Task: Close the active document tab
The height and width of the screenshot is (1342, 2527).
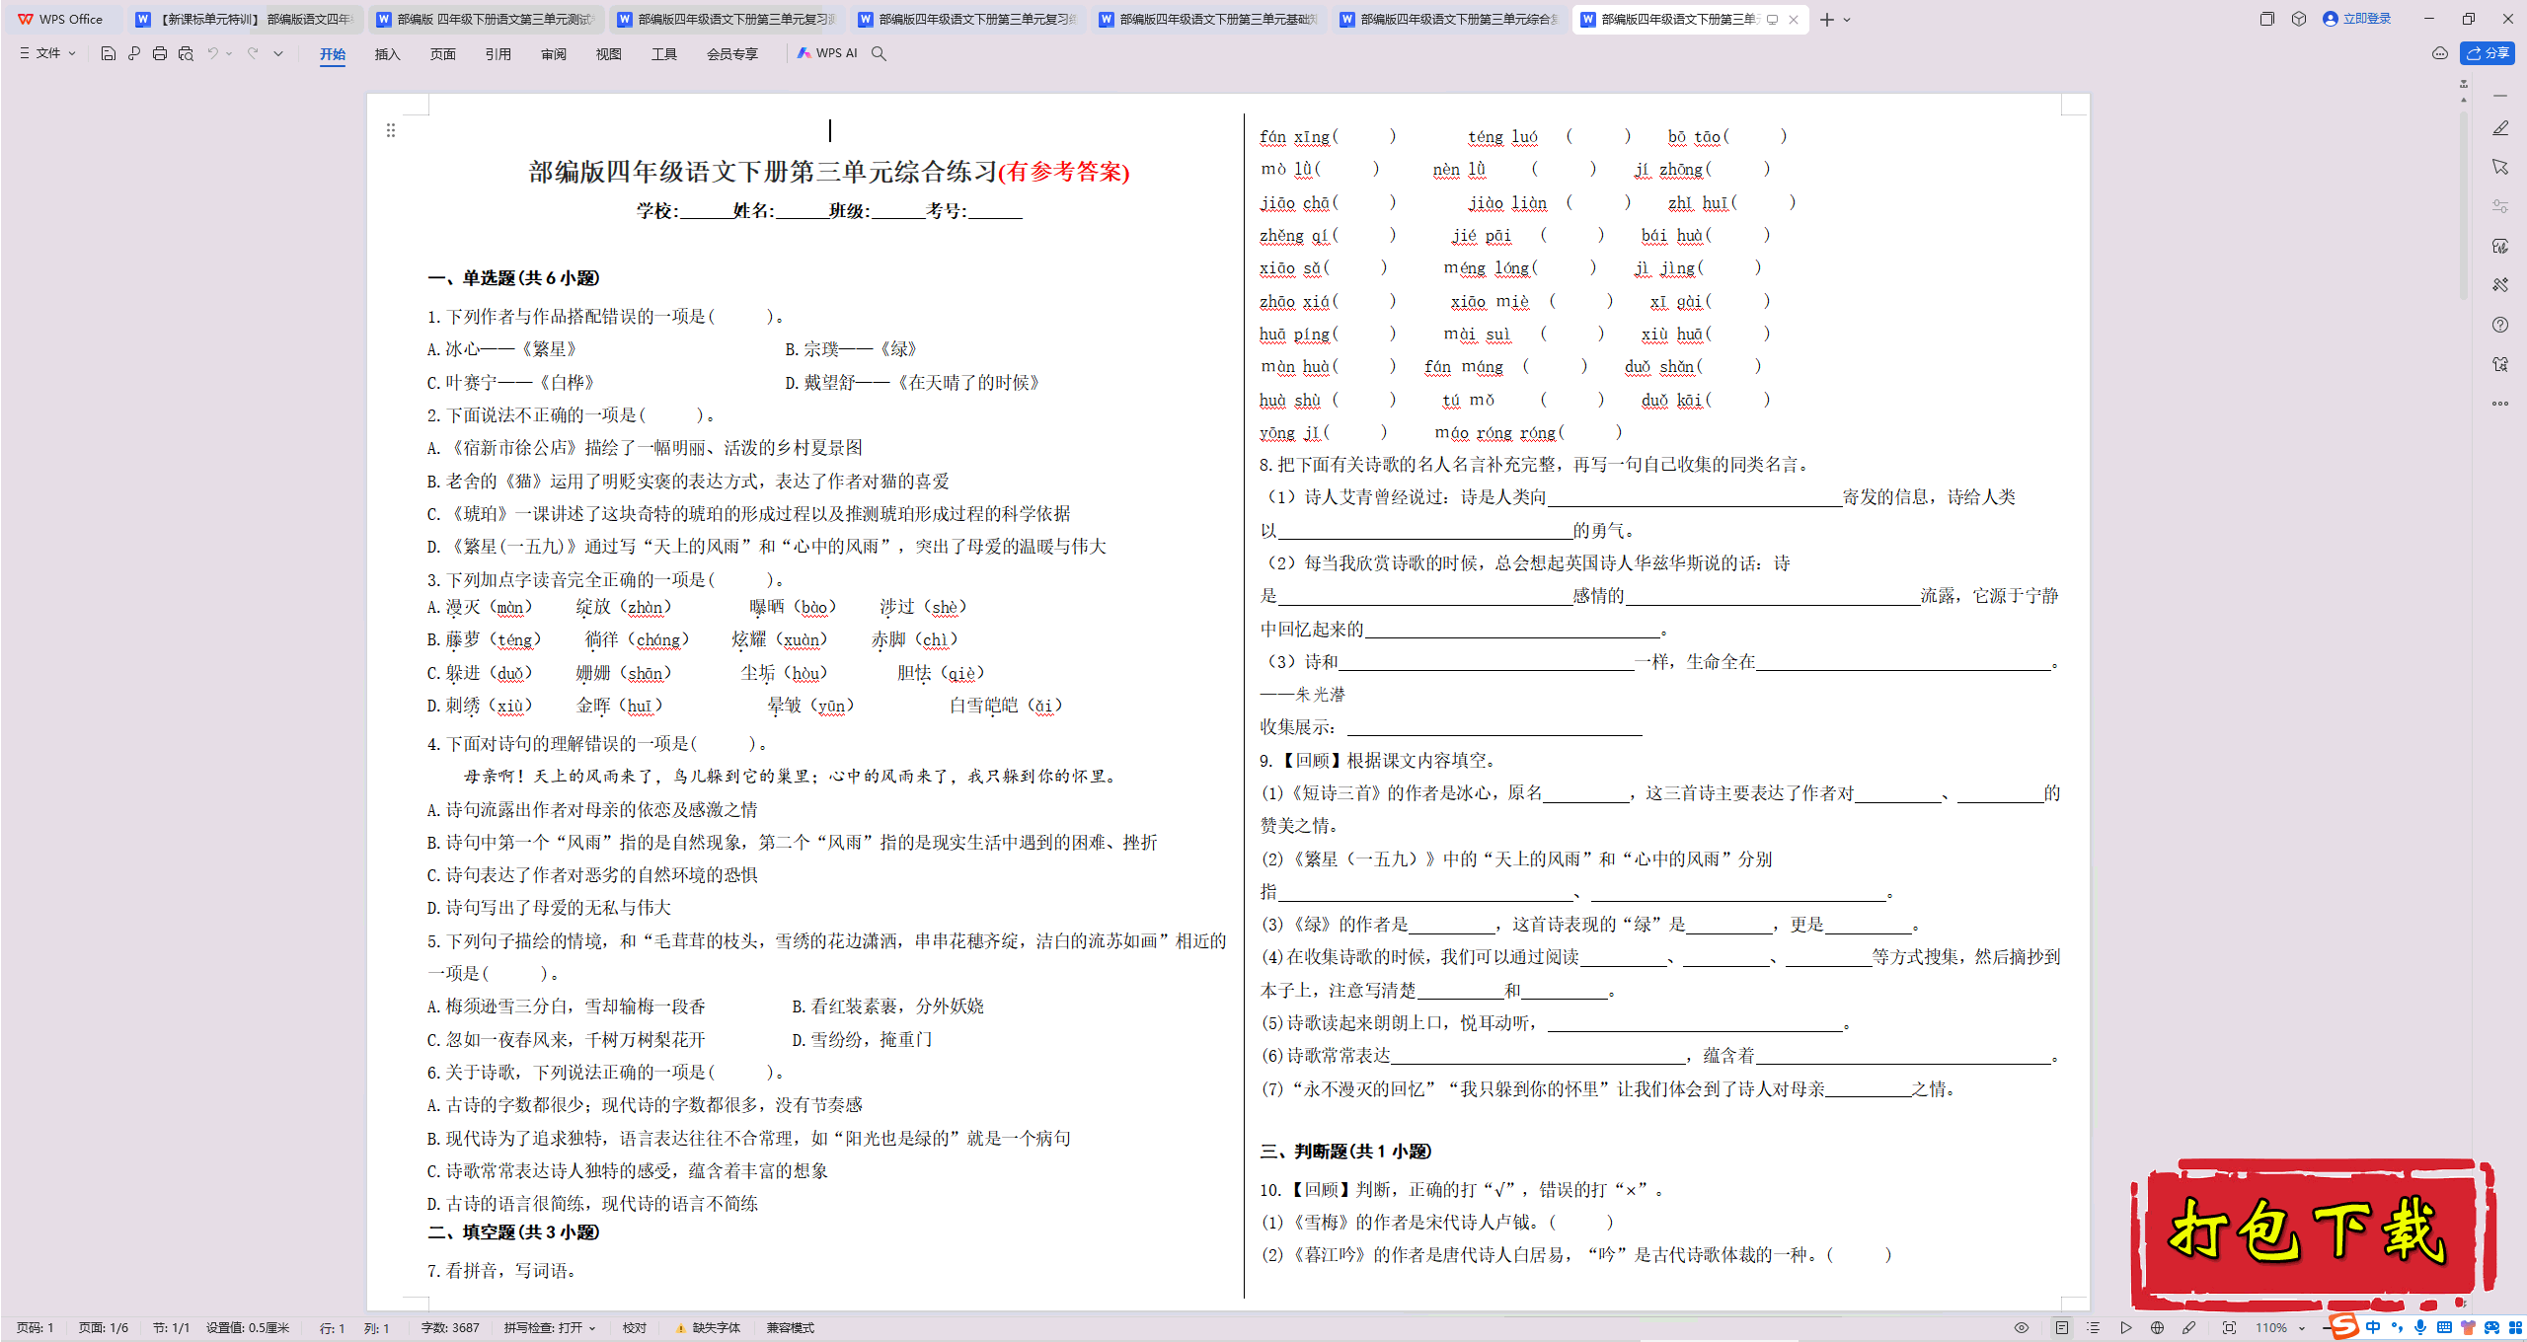Action: pos(1794,20)
